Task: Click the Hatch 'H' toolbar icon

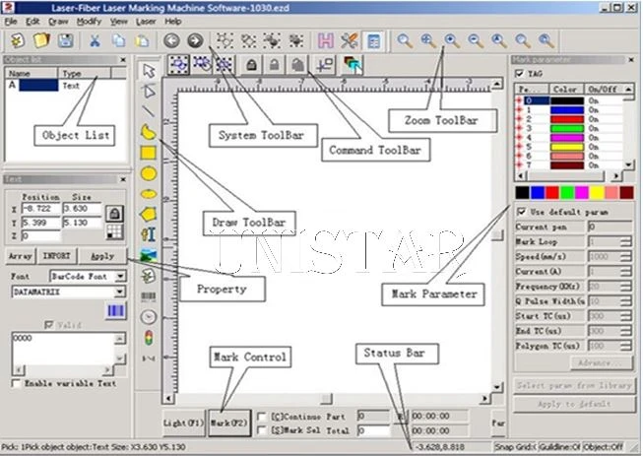Action: (x=326, y=40)
